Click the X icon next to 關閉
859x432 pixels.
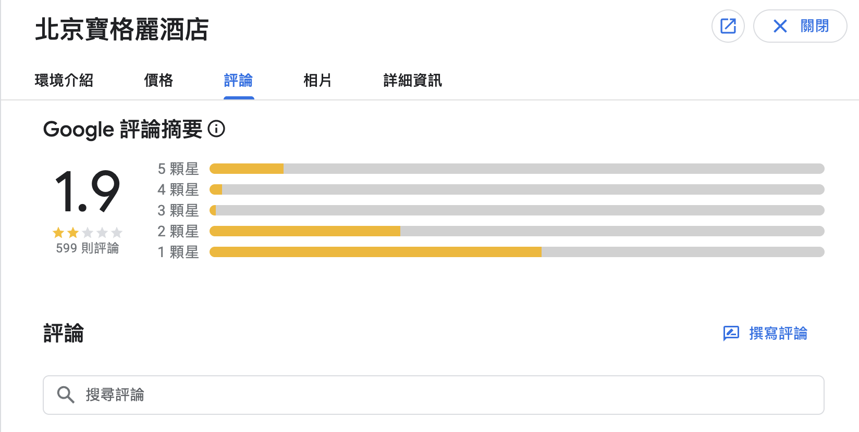click(780, 27)
